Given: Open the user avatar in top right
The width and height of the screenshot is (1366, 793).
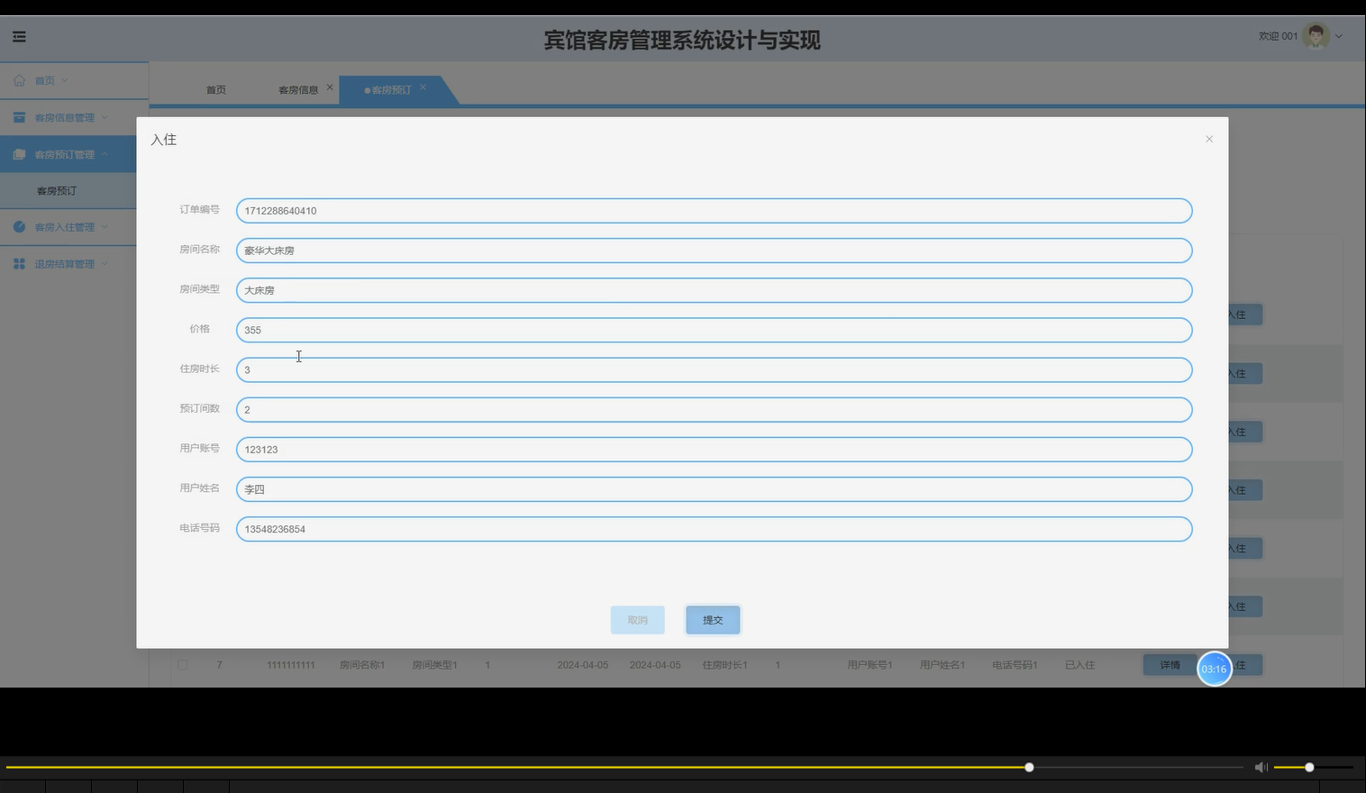Looking at the screenshot, I should click(1316, 35).
